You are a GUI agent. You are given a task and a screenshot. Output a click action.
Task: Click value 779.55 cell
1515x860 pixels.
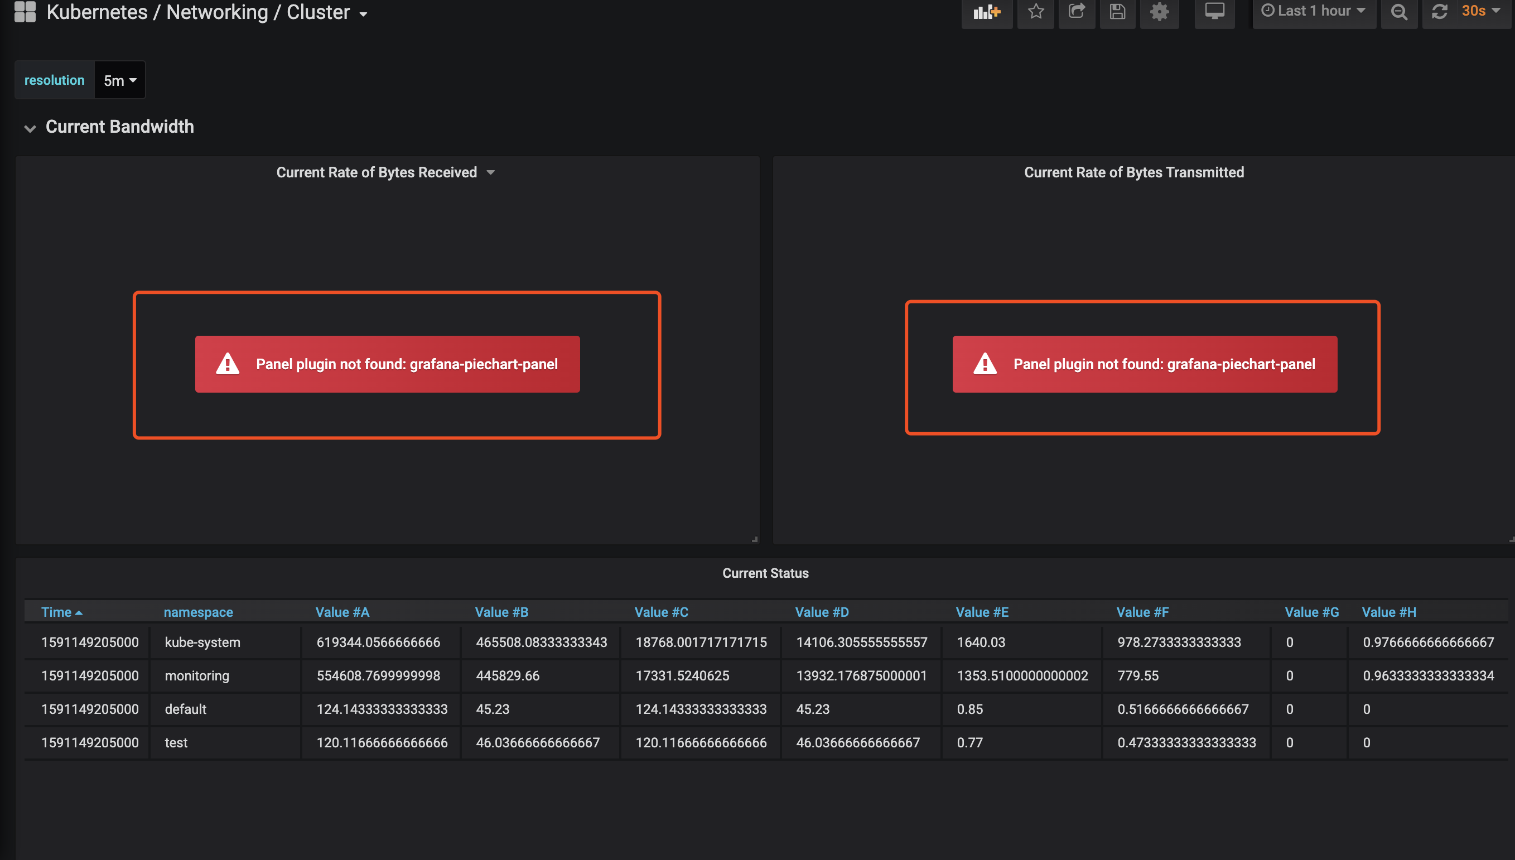1186,676
